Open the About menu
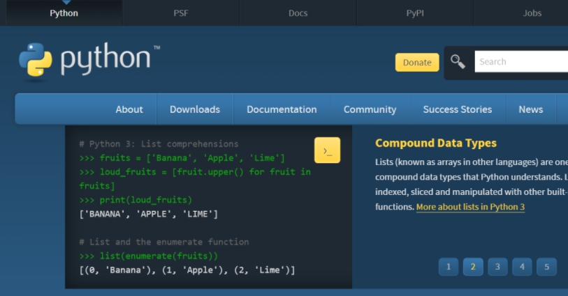Screen dimensions: 568x296 point(129,109)
